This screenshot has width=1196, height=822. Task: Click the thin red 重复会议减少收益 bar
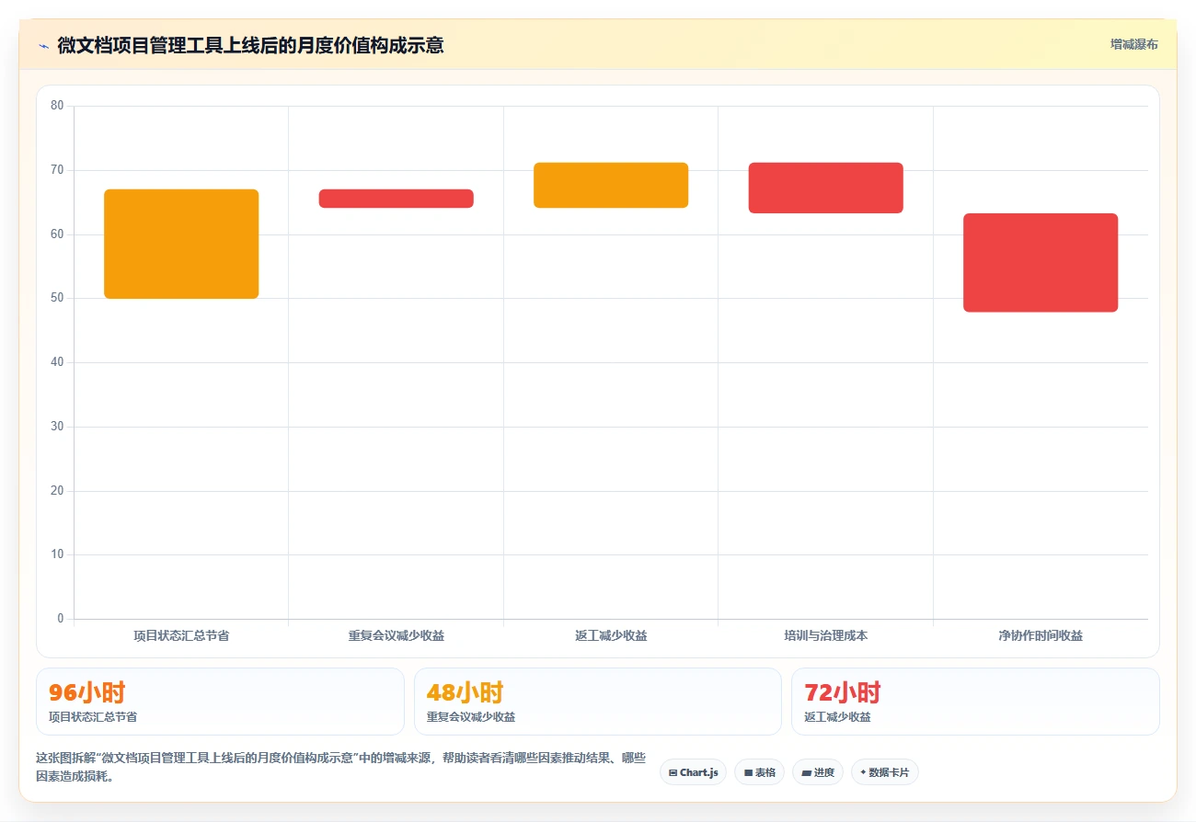coord(396,199)
